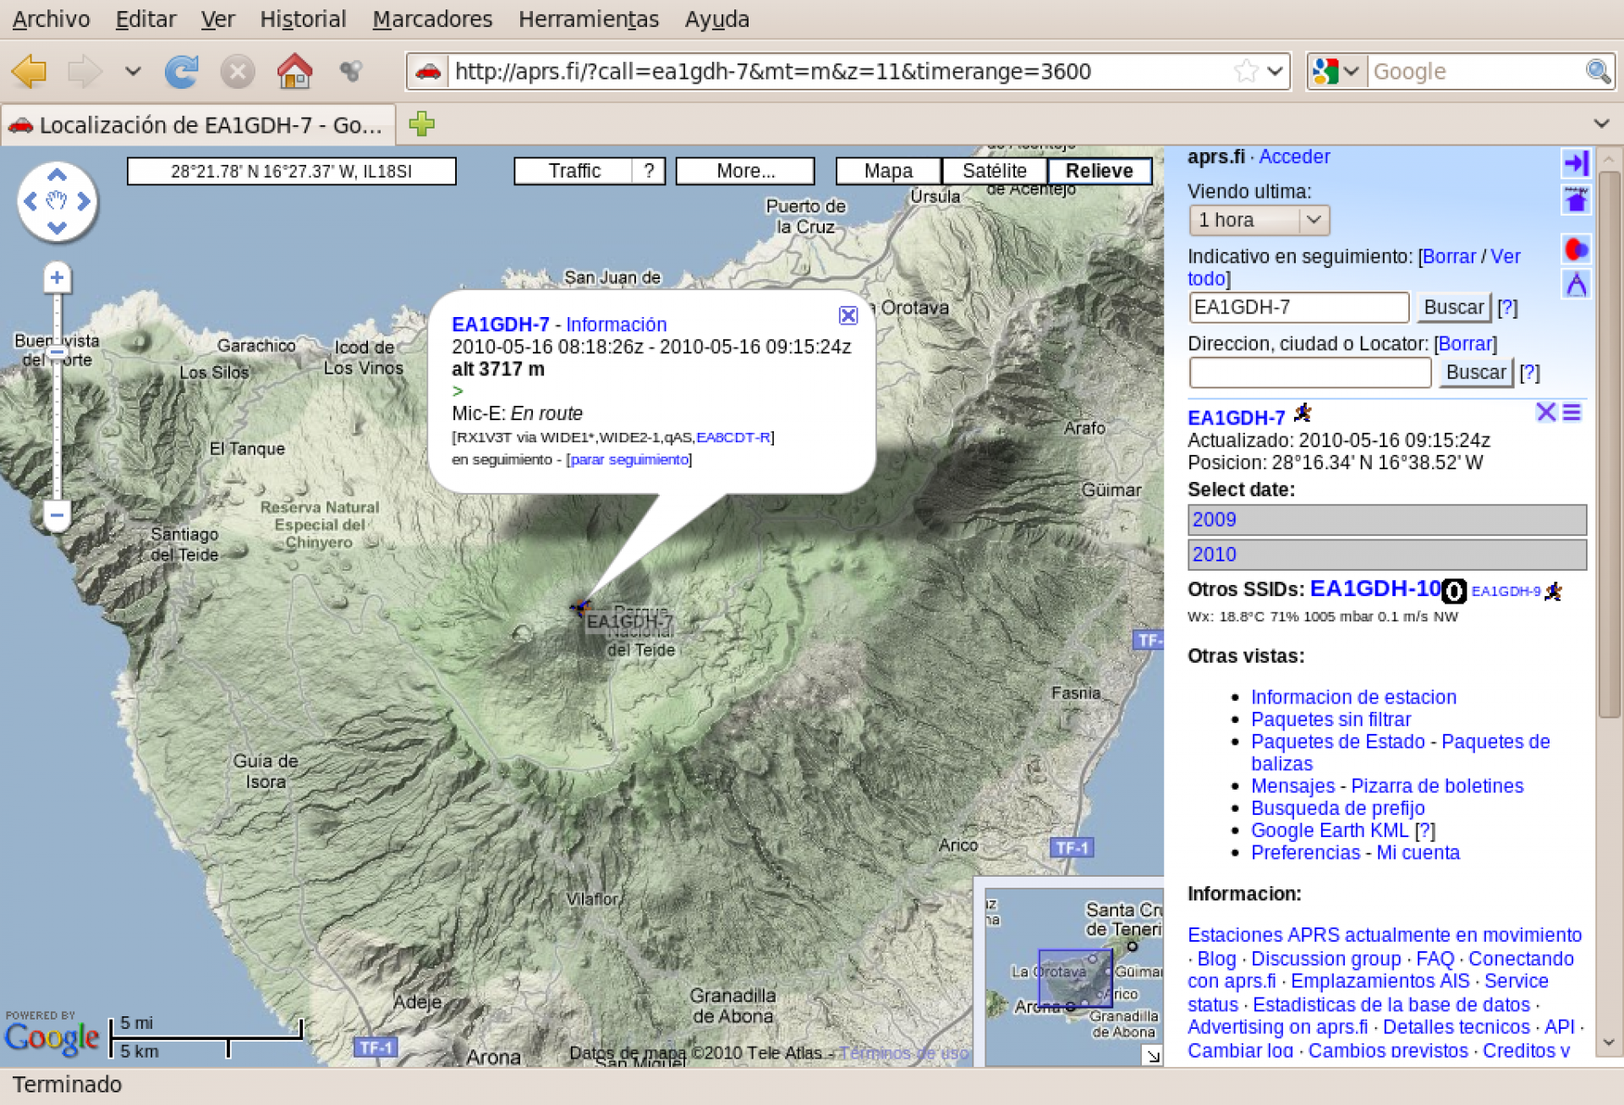Expand the 2010 date selector
1624x1105 pixels.
click(x=1386, y=555)
